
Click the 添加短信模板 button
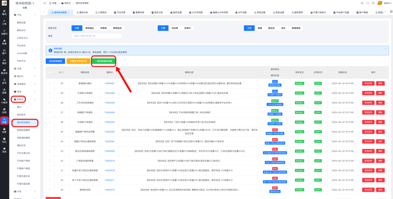click(55, 61)
